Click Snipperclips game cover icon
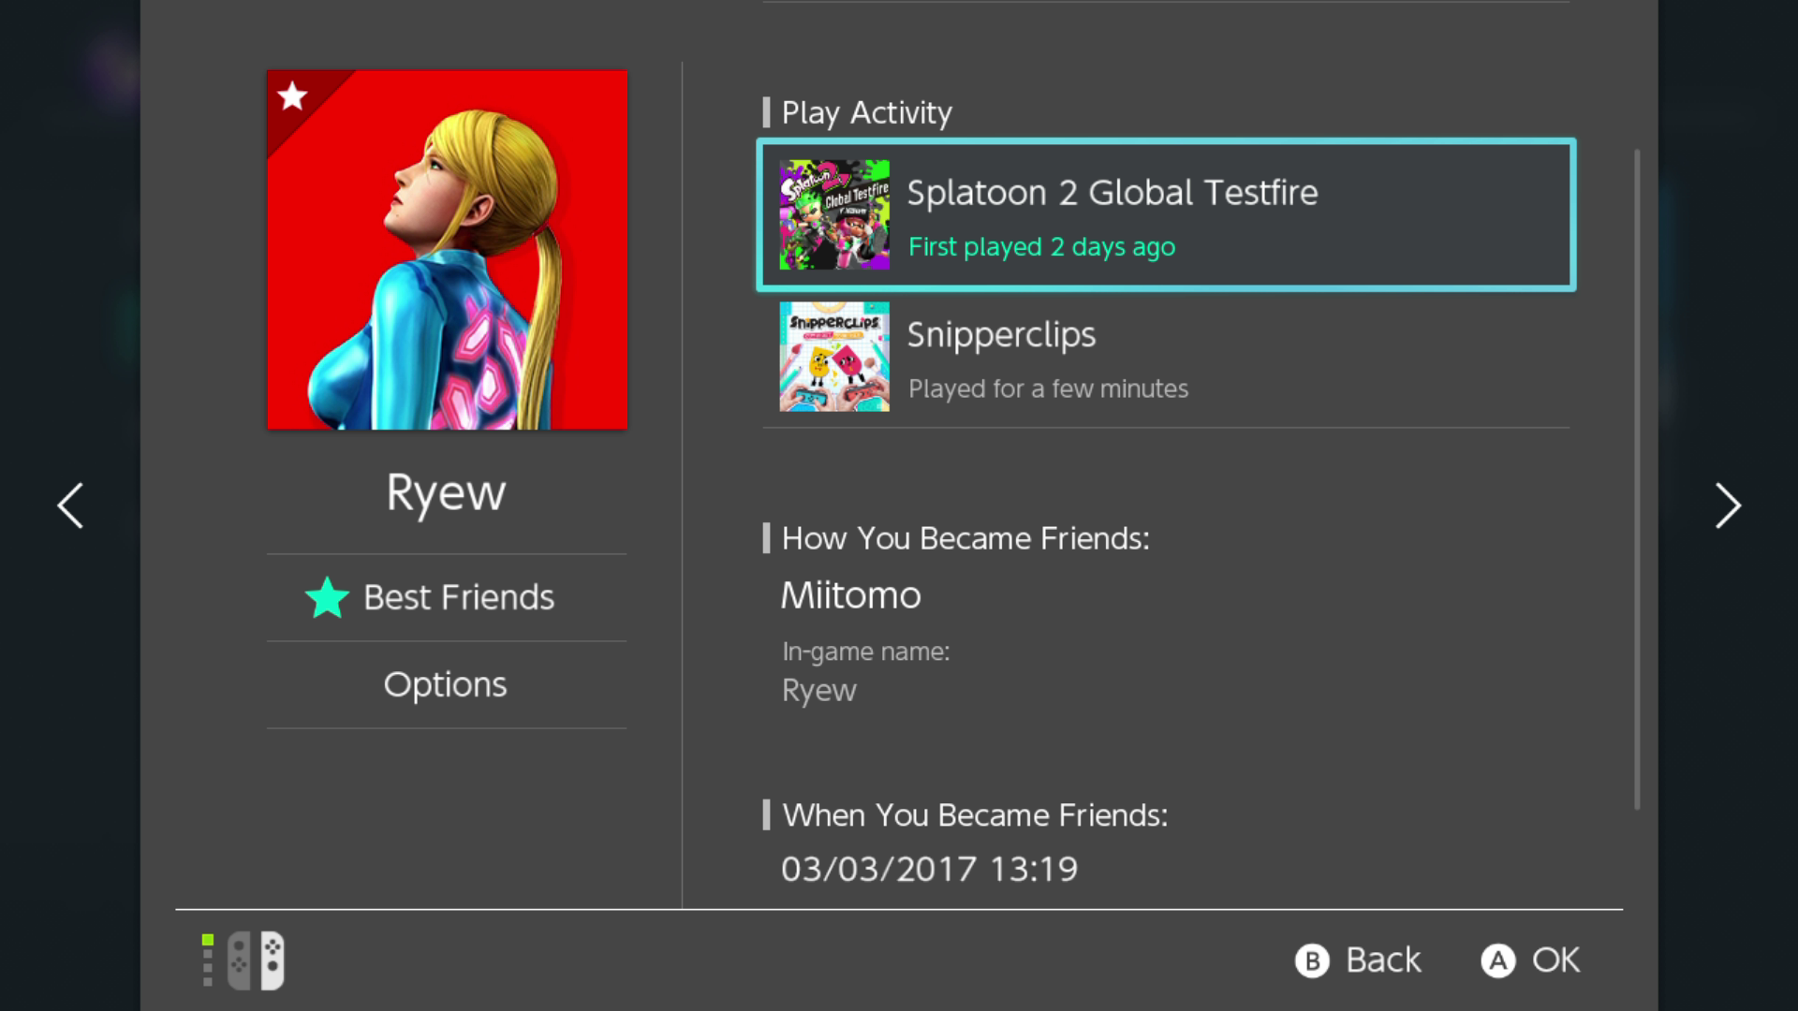This screenshot has height=1011, width=1798. click(833, 357)
